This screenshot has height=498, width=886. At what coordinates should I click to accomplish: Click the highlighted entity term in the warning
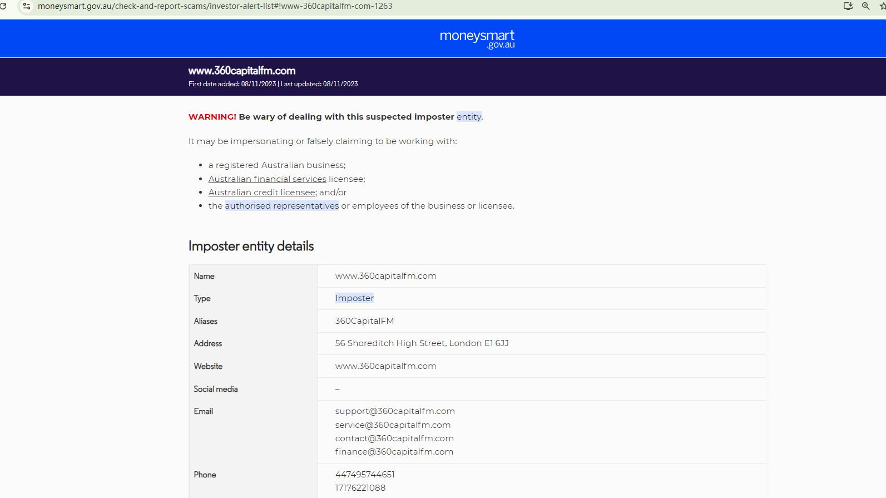[x=469, y=117]
